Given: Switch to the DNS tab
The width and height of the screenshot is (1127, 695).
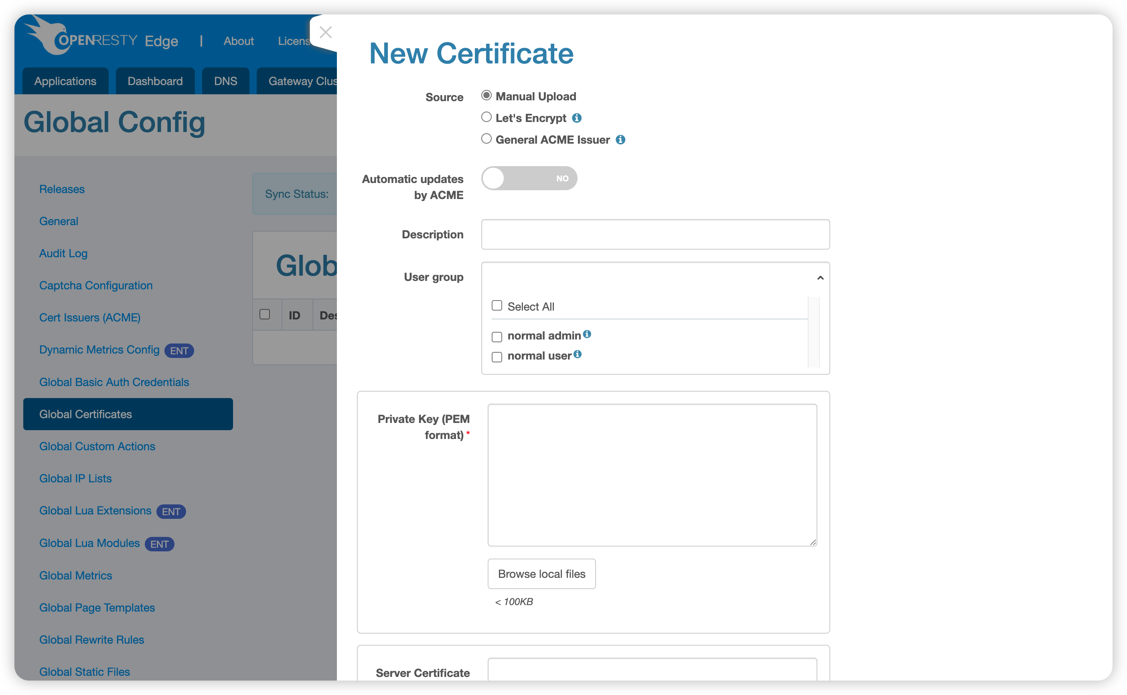Looking at the screenshot, I should pos(225,81).
